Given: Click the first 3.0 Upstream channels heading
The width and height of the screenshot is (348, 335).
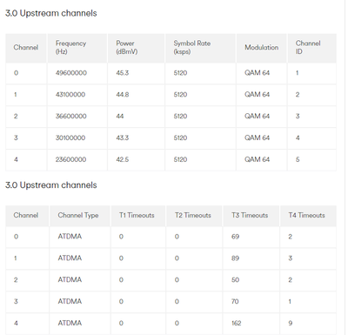Looking at the screenshot, I should pyautogui.click(x=51, y=13).
